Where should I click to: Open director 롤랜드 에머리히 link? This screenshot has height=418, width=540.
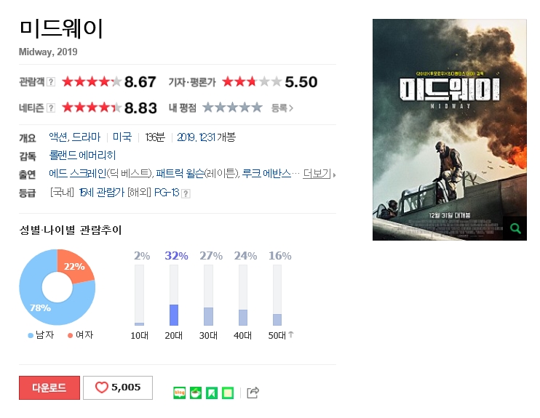pos(82,155)
